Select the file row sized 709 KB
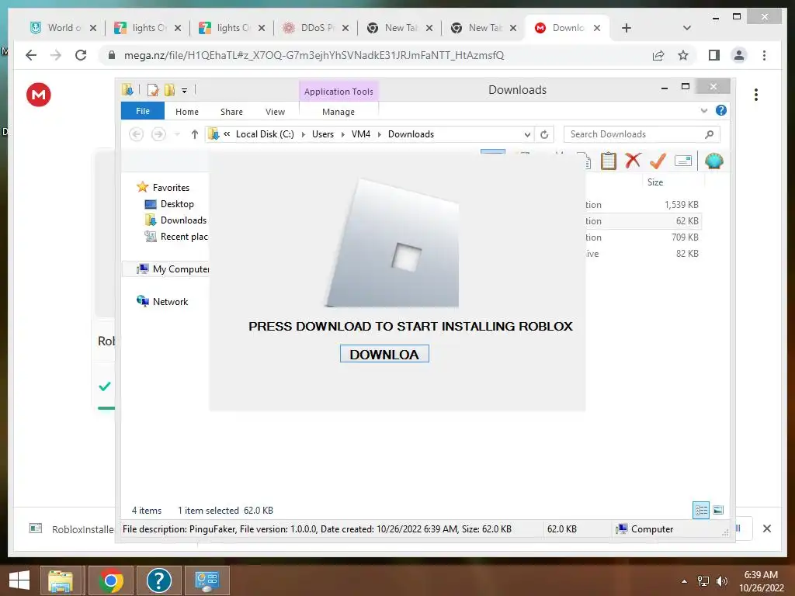Image resolution: width=795 pixels, height=596 pixels. coord(643,237)
